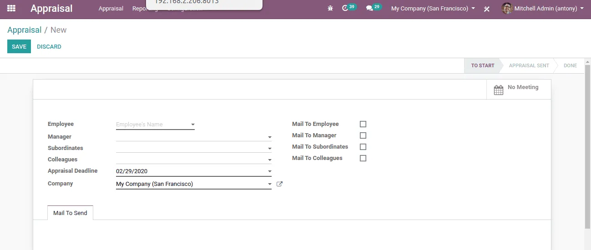
Task: Click the calendar icon for No Meeting
Action: pyautogui.click(x=499, y=90)
